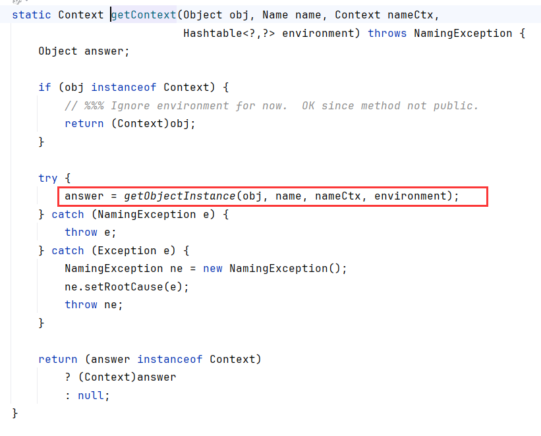Click 'catch (NamingException e)' clause

coord(133,214)
